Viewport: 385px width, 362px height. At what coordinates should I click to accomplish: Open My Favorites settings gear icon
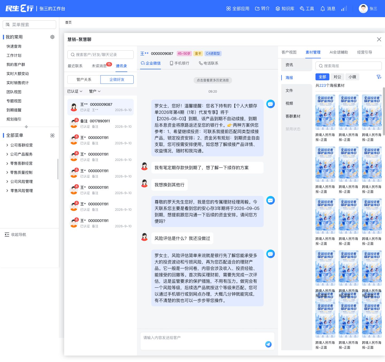(52, 37)
